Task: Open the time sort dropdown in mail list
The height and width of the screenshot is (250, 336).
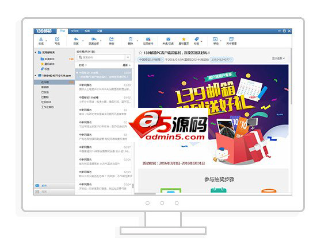Action: pos(83,65)
